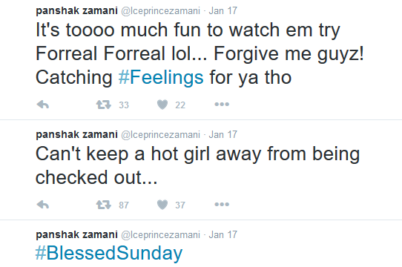402x267 pixels.
Task: Reply to the Catching #Feelings tweet
Action: point(43,105)
